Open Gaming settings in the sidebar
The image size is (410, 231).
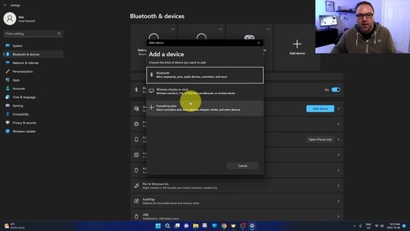[33, 105]
